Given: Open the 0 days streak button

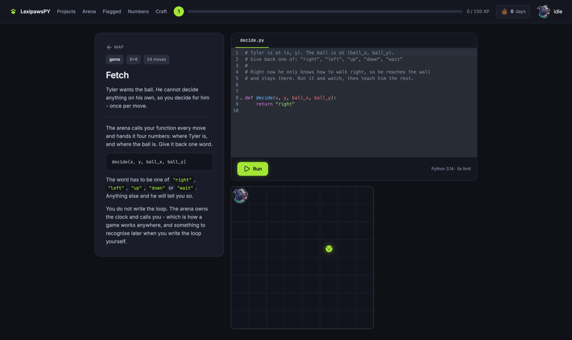Looking at the screenshot, I should coord(513,11).
